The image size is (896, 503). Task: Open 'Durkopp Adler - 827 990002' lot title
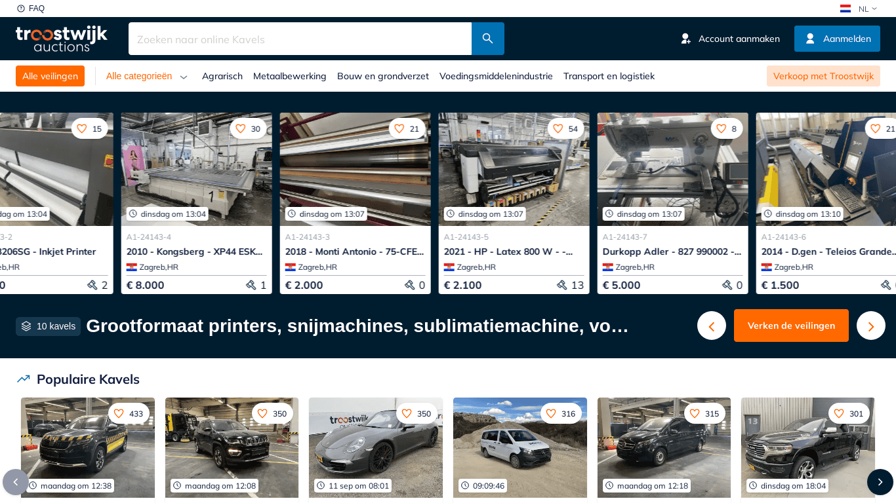[x=672, y=251]
